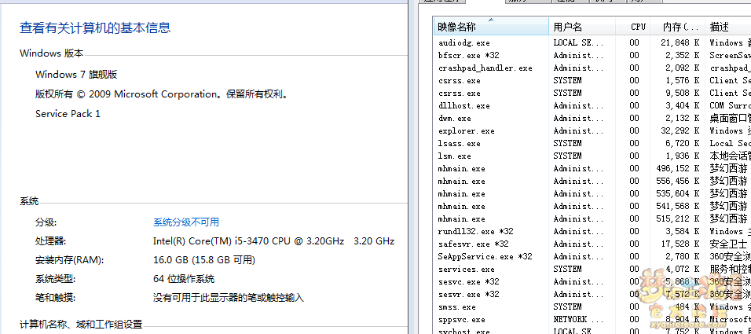751x334 pixels.
Task: Sort processes by CPU column header
Action: (632, 27)
